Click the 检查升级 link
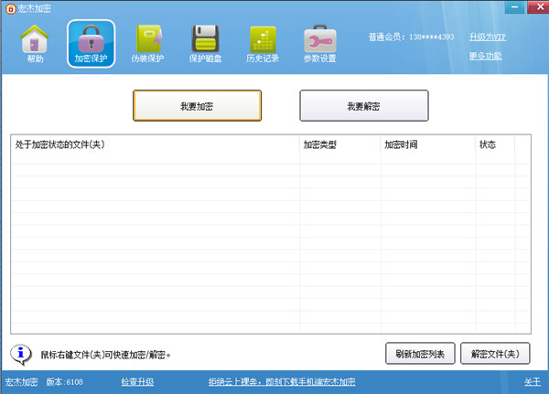 (137, 382)
